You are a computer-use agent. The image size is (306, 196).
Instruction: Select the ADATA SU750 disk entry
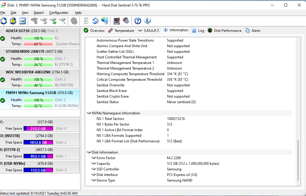pos(40,37)
